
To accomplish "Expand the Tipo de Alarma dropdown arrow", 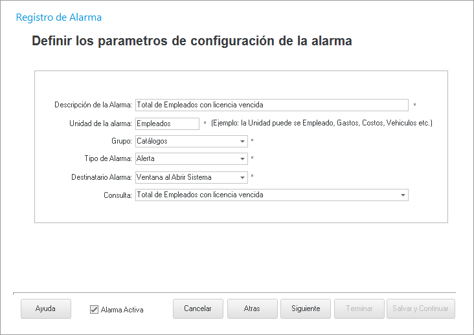I will [242, 158].
